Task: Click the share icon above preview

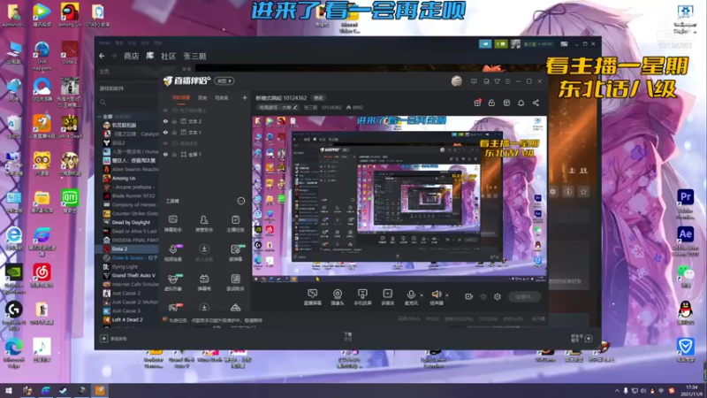Action: pos(536,103)
